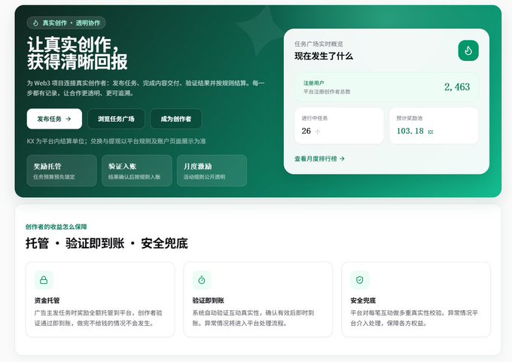Click the arrow icon beside 查看月度排行榜
This screenshot has width=512, height=362.
(x=342, y=159)
